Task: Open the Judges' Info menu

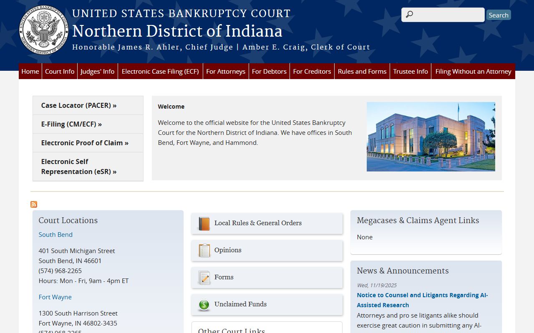Action: [x=98, y=71]
